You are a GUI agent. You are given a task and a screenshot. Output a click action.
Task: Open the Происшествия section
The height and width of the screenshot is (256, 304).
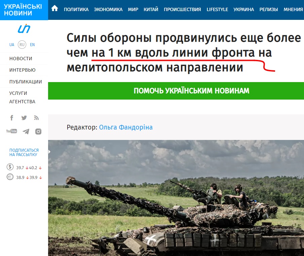(x=183, y=9)
